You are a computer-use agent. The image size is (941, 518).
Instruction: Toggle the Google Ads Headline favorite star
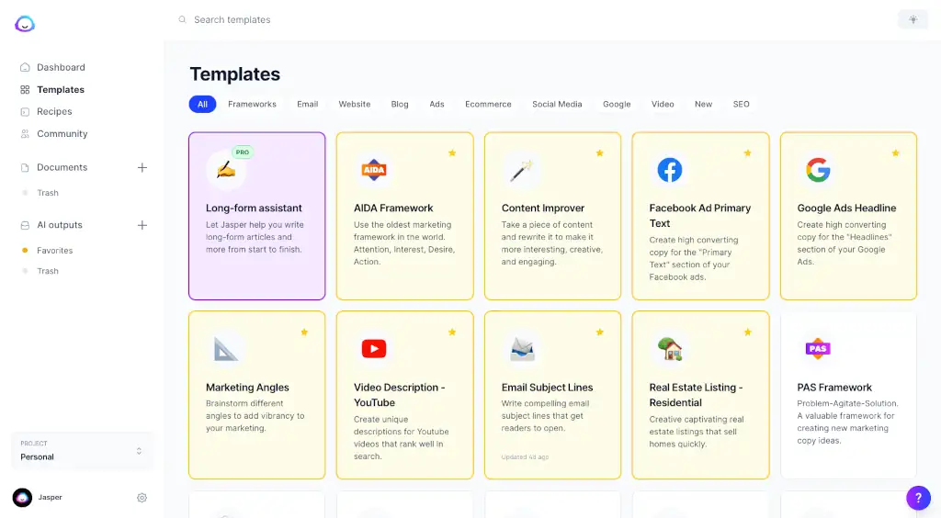pyautogui.click(x=895, y=152)
